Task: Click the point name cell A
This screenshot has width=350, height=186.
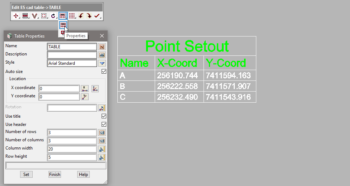Action: coord(136,75)
